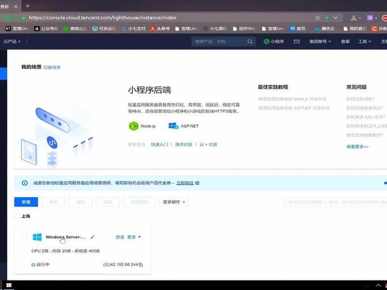
Task: Click the ASP.NET image icon
Action: pos(174,126)
